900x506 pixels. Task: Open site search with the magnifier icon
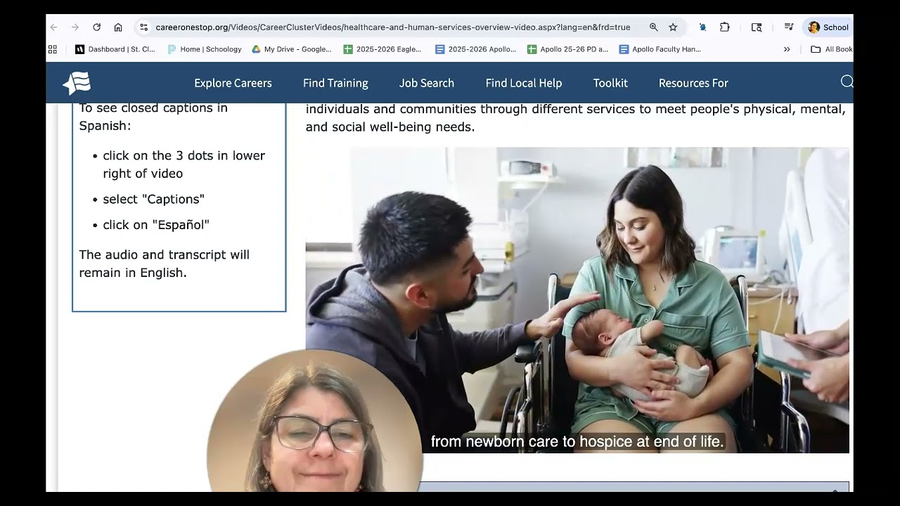point(847,82)
